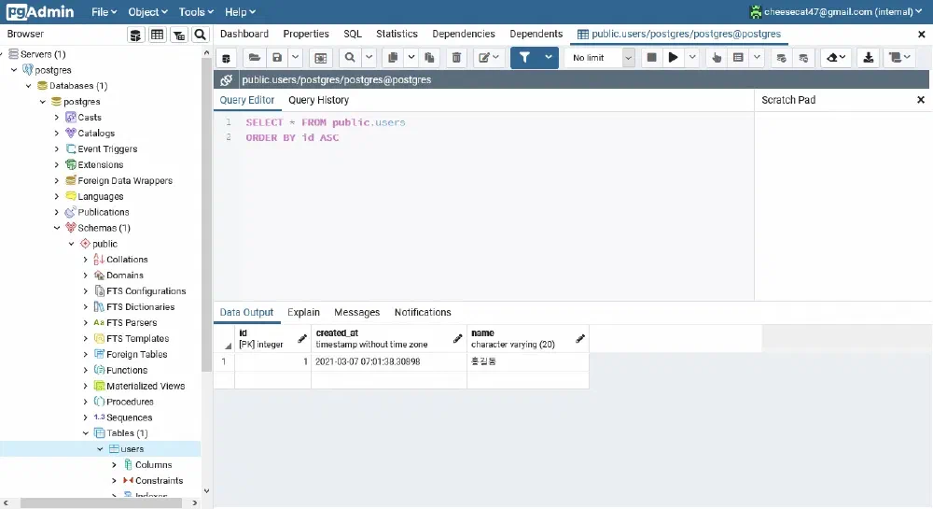
Task: Open the Filter options dropdown arrow
Action: pos(548,58)
